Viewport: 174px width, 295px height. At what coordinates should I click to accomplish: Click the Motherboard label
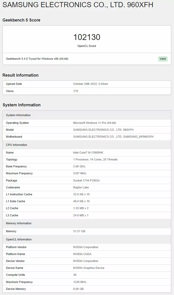pos(14,137)
